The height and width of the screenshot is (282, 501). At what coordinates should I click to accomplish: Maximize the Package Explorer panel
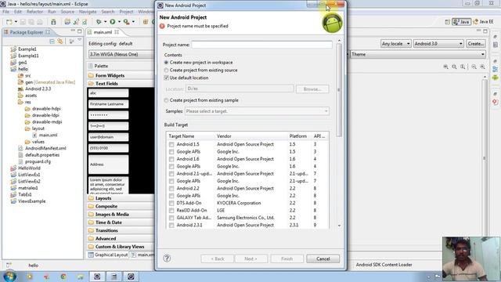80,31
